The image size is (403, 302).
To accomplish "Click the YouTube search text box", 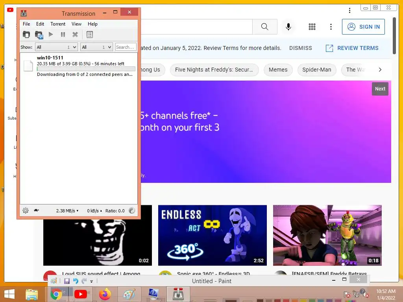I will (x=197, y=27).
